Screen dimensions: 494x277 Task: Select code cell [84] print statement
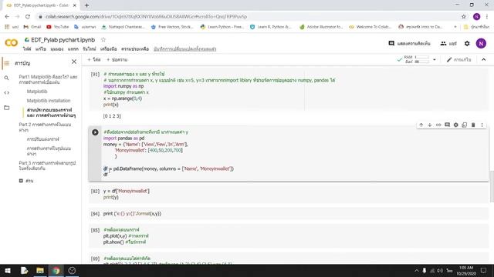pos(288,214)
